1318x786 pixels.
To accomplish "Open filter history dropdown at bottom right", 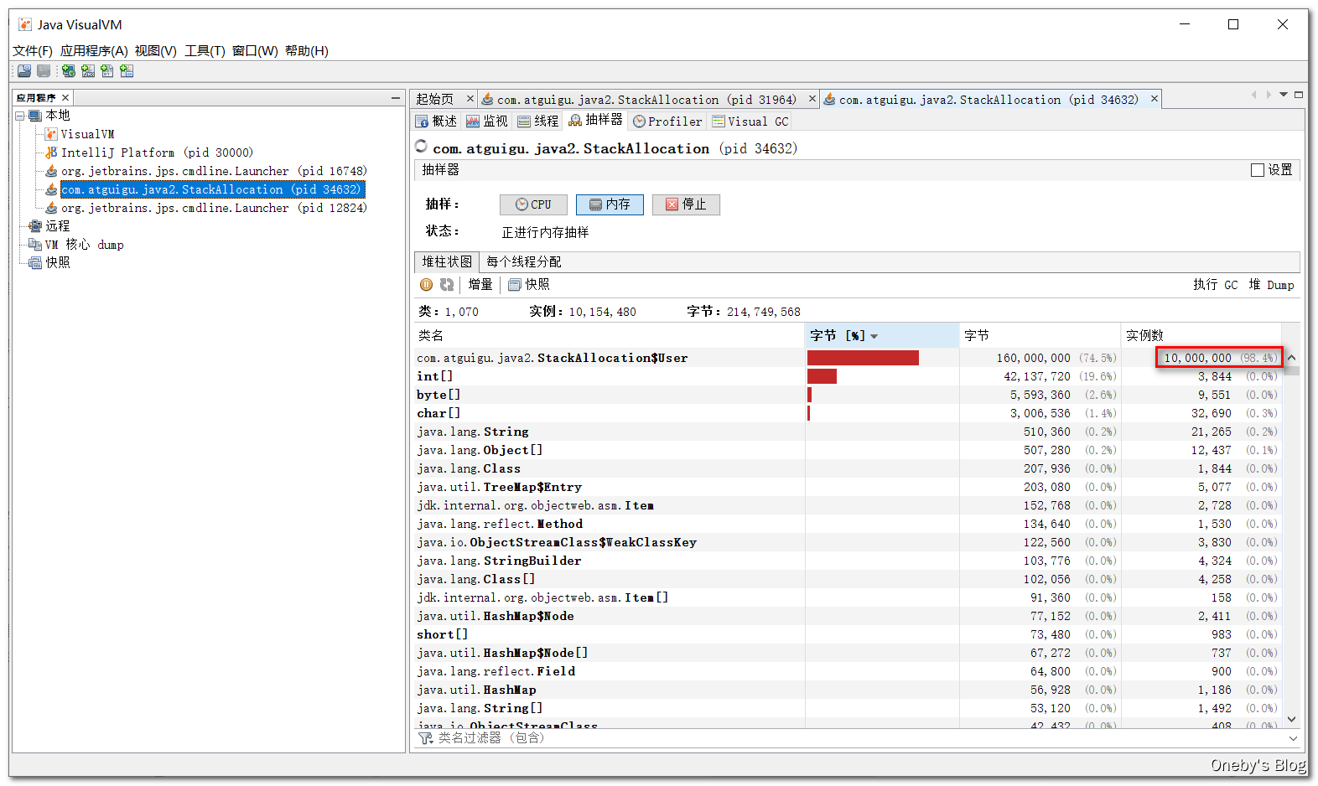I will [1292, 738].
